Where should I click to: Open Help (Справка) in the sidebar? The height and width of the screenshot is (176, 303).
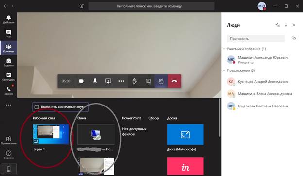(9, 155)
